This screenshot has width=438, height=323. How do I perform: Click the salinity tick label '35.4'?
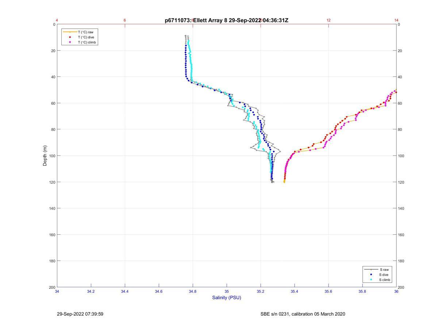pyautogui.click(x=295, y=291)
